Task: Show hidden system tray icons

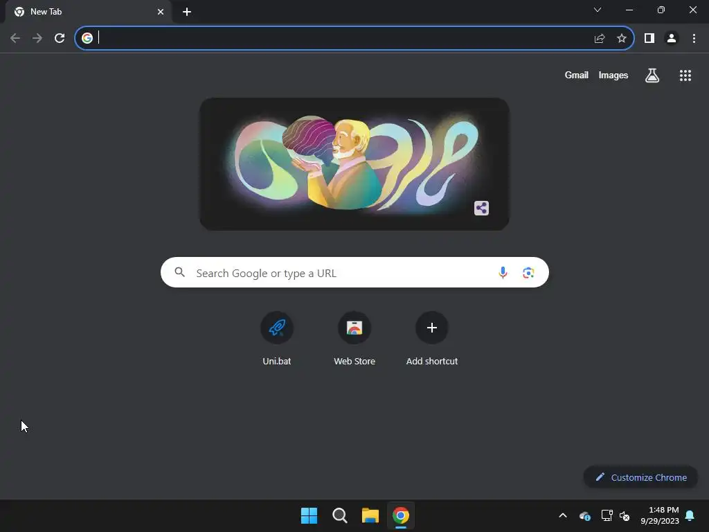Action: click(563, 515)
